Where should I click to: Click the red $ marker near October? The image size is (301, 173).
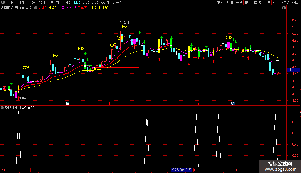point(198,104)
